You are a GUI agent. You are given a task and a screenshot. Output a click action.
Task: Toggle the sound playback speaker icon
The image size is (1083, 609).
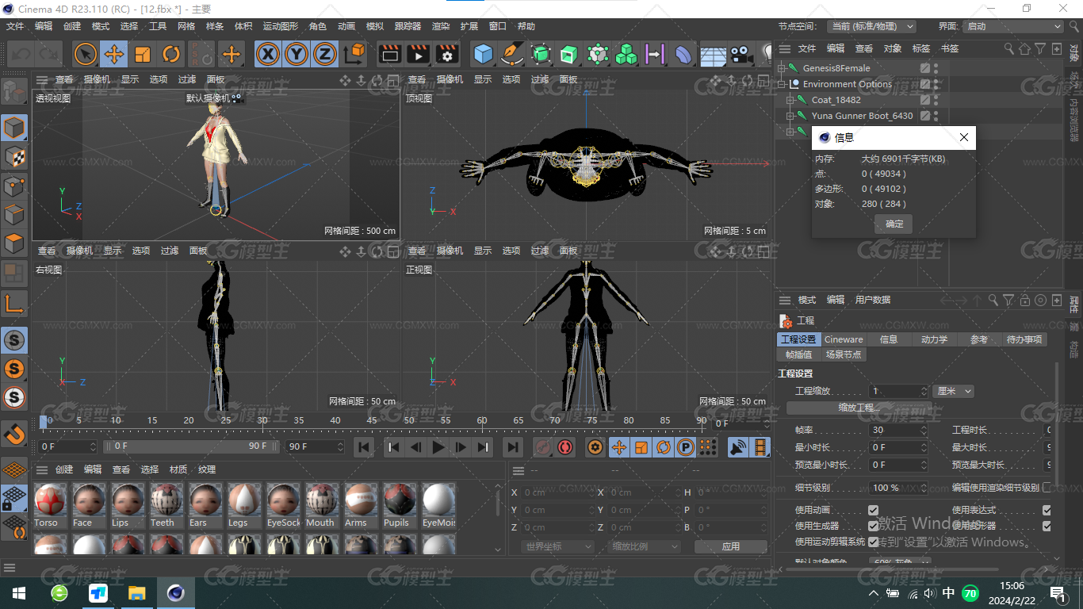coord(738,447)
